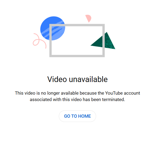Select the striped light-blue overlap inside frame
The image size is (161, 141).
(58, 33)
